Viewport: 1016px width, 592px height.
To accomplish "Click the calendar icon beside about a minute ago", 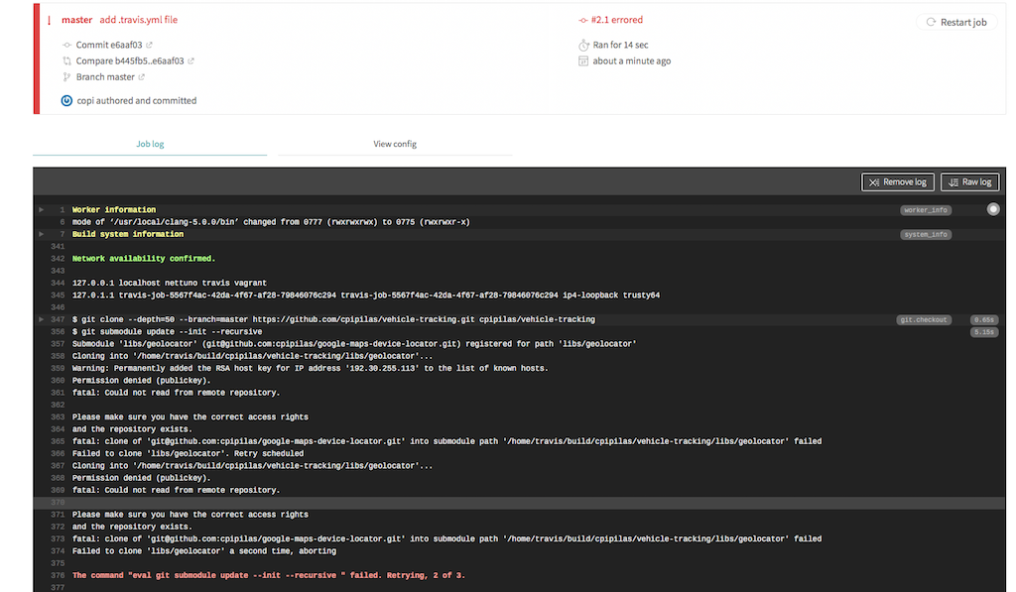I will [x=583, y=60].
